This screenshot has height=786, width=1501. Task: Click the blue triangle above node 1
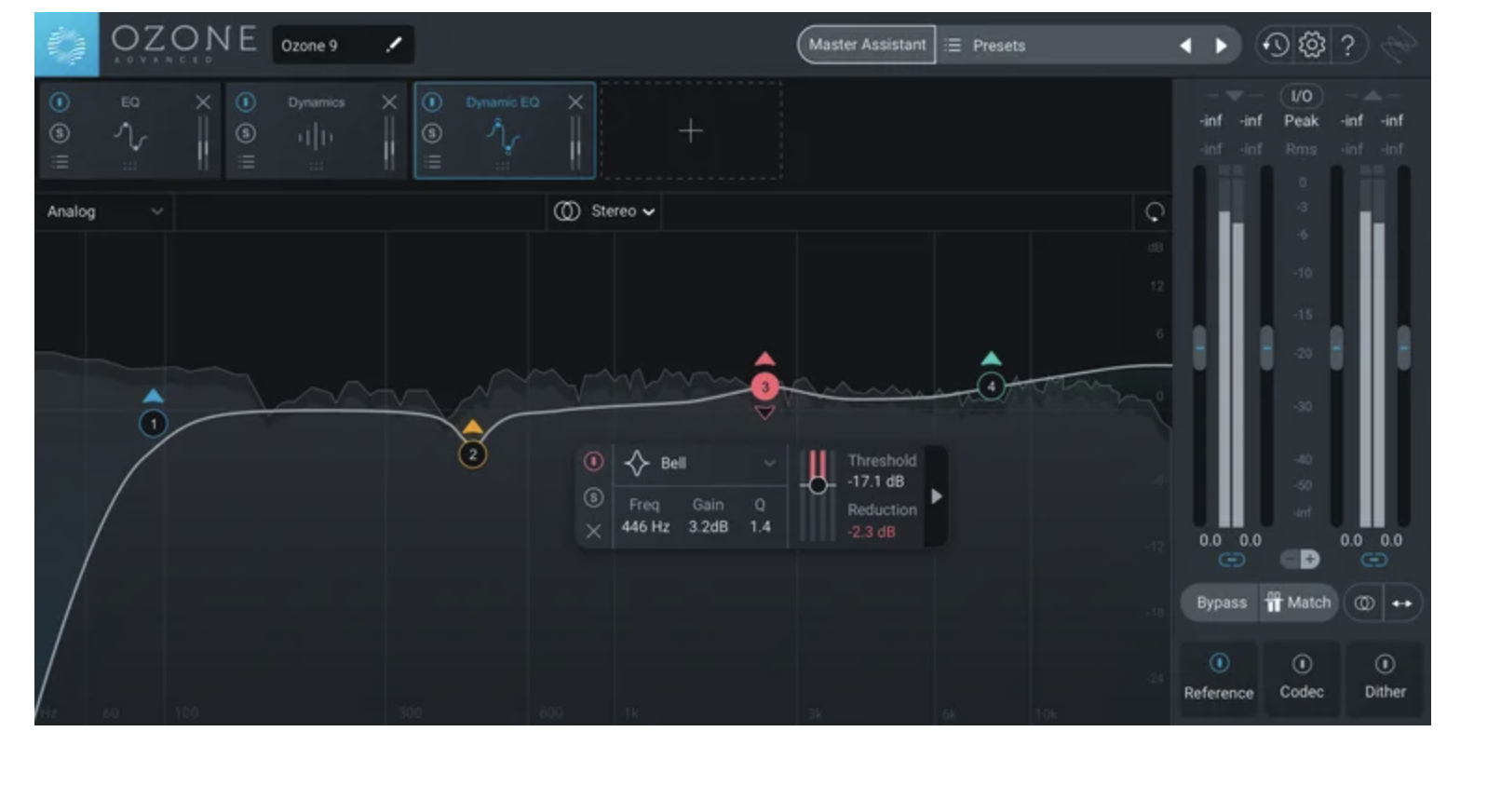pyautogui.click(x=153, y=397)
